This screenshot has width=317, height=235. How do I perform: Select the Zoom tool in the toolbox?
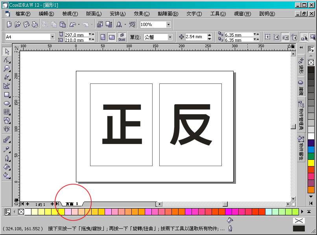(x=7, y=68)
